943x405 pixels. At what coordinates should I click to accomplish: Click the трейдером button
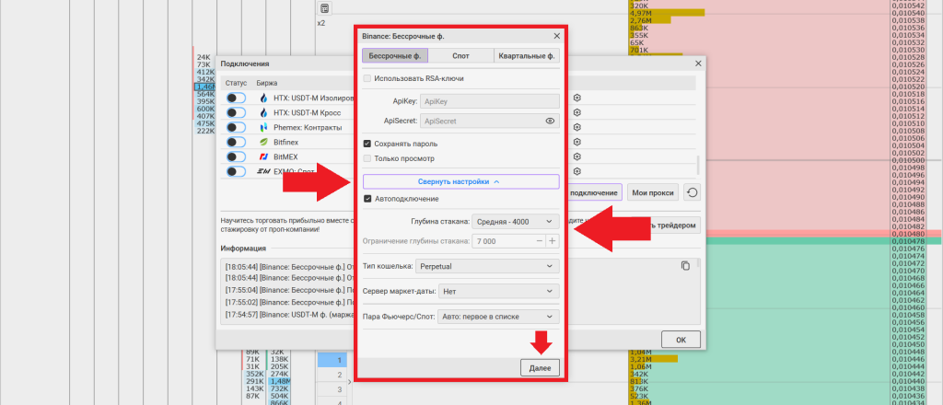coord(673,226)
